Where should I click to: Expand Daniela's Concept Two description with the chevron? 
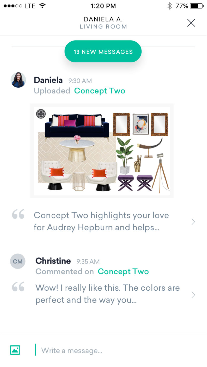[193, 222]
